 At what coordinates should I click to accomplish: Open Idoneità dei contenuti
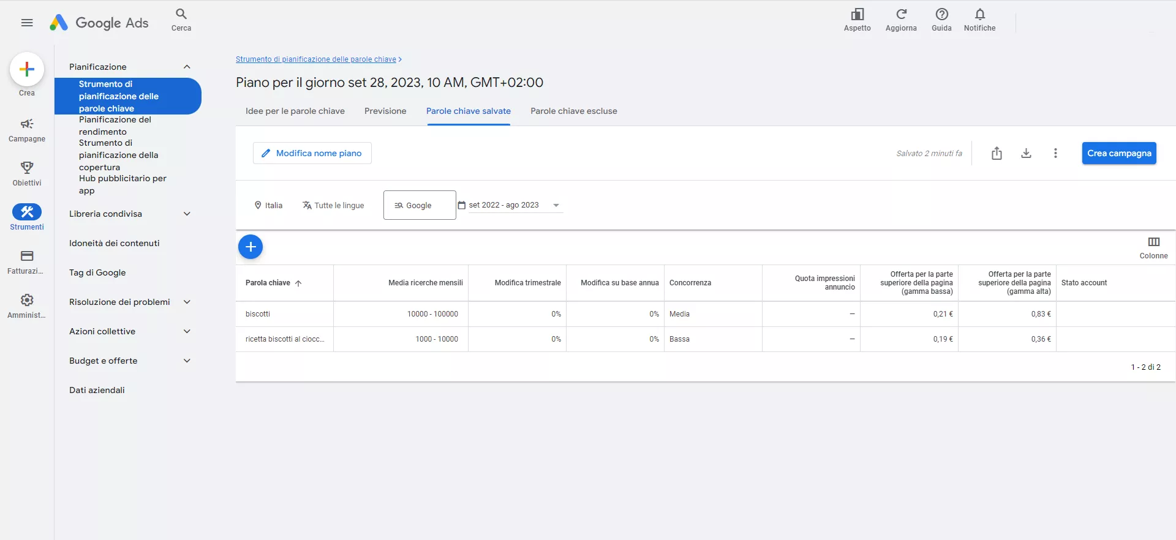pyautogui.click(x=115, y=243)
